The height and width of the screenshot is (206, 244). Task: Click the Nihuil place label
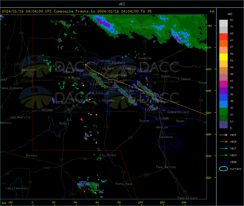pos(64,123)
